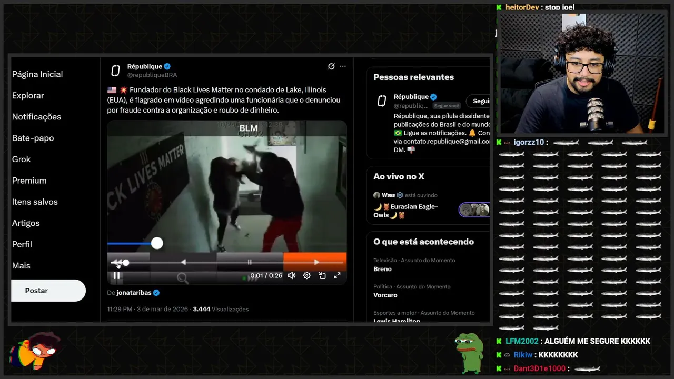This screenshot has width=674, height=379.
Task: Click the Postar button
Action: (48, 291)
